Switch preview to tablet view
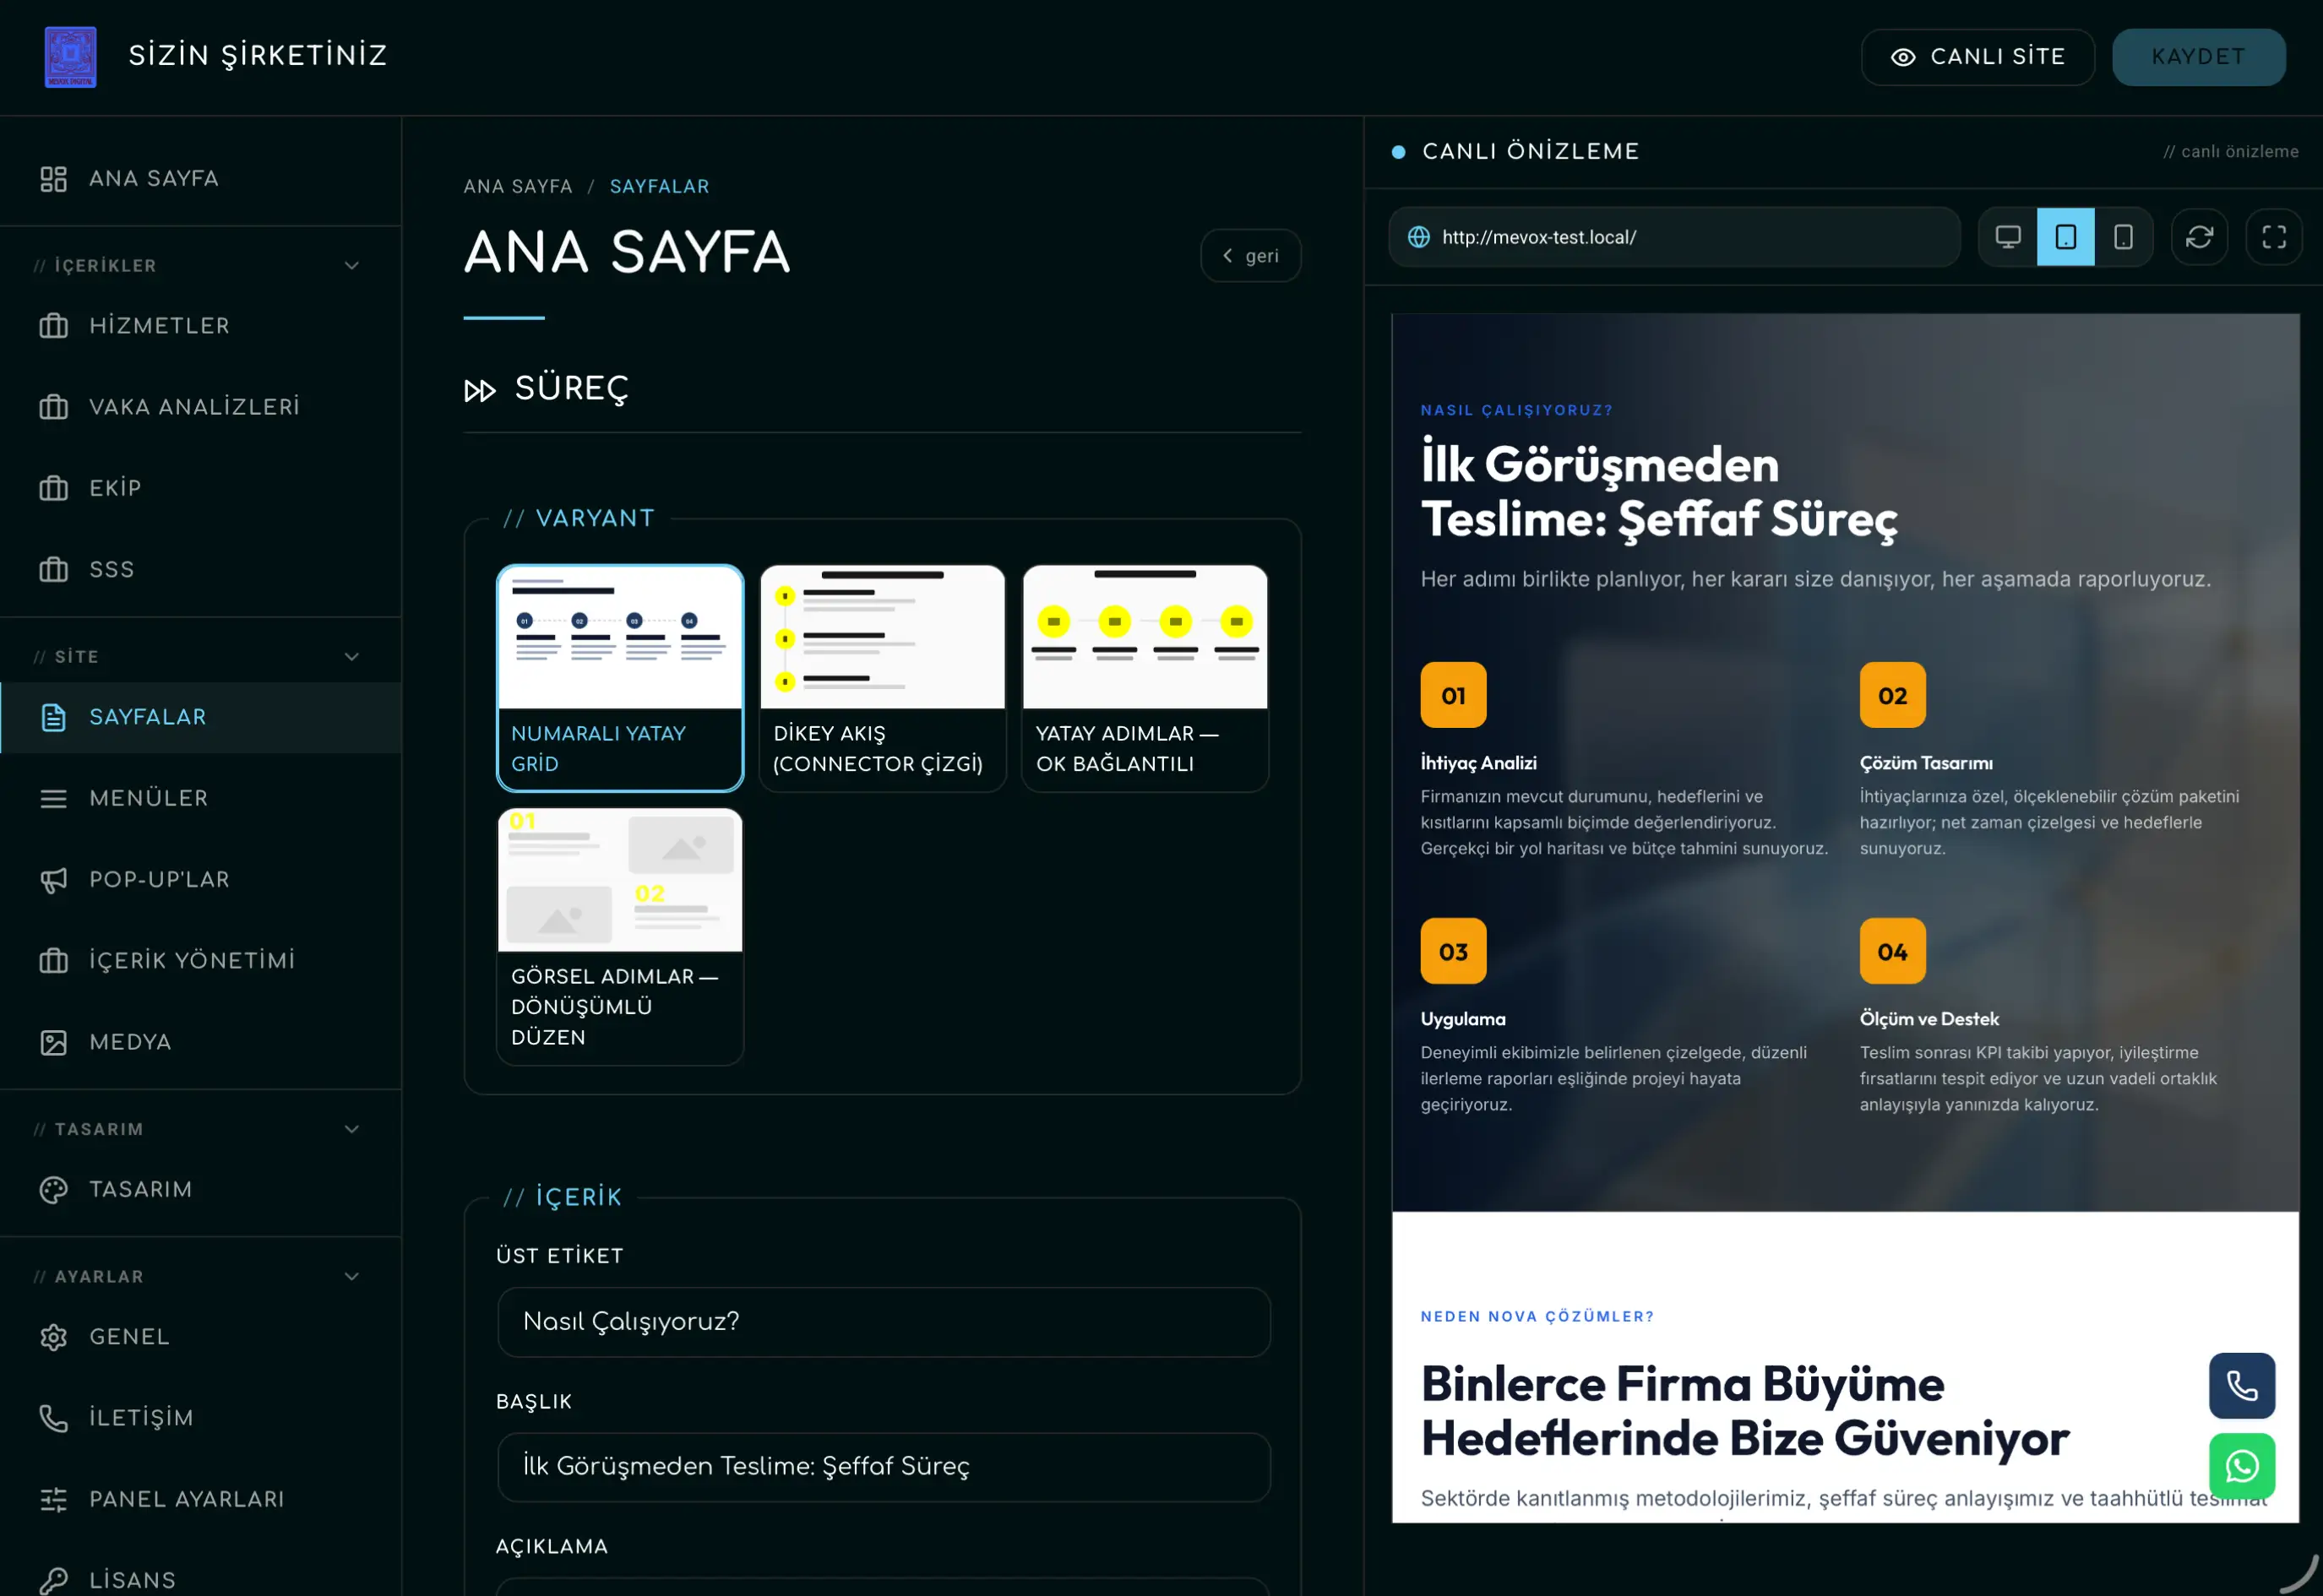This screenshot has width=2323, height=1596. coord(2066,238)
